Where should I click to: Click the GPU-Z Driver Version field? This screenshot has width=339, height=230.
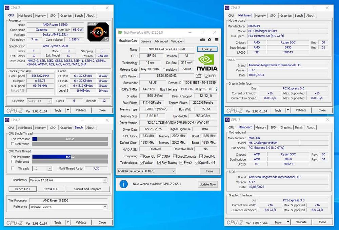(x=178, y=123)
